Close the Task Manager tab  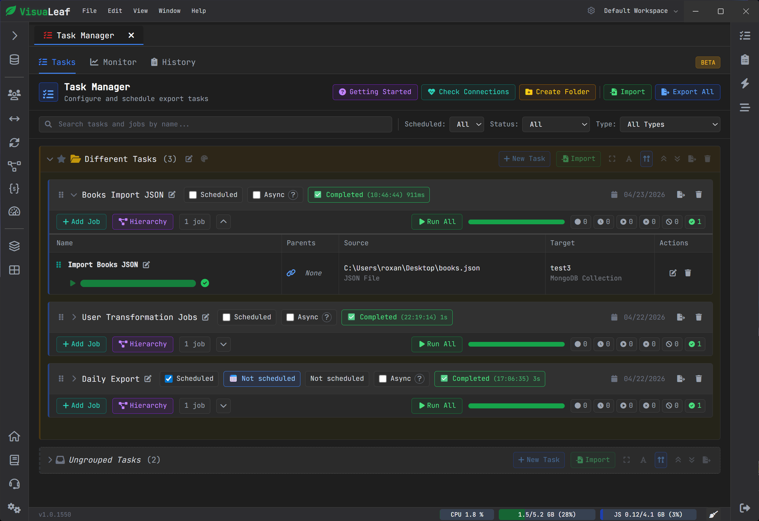click(x=131, y=35)
